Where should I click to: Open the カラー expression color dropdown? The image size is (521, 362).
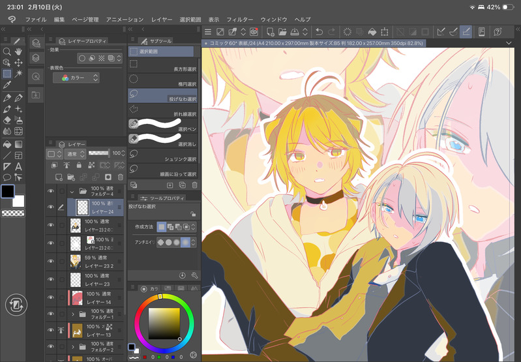pyautogui.click(x=76, y=78)
